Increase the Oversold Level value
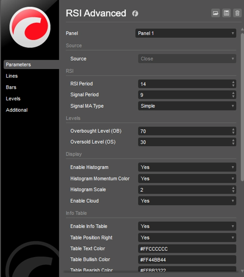Image resolution: width=244 pixels, height=277 pixels. pyautogui.click(x=233, y=140)
